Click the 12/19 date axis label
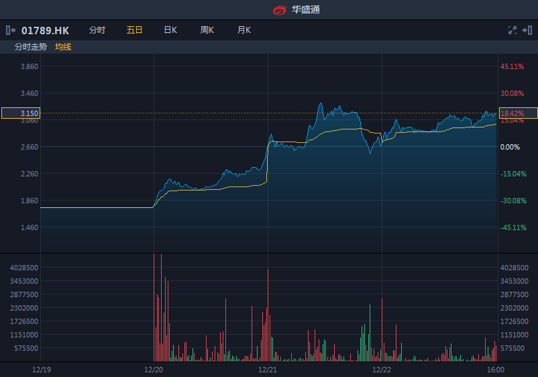Screen dimensions: 538x377 tap(42, 369)
